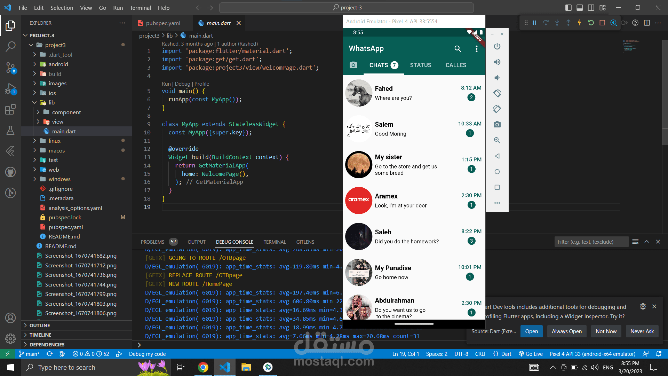
Task: Expand the TIMELINE section
Action: point(40,335)
